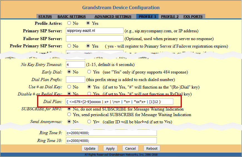
Task: Edit the Ring Tone 9 field
Action: pyautogui.click(x=111, y=133)
